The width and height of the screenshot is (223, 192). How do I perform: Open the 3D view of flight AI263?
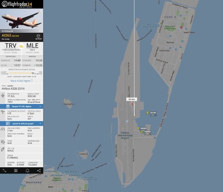tap(38, 37)
